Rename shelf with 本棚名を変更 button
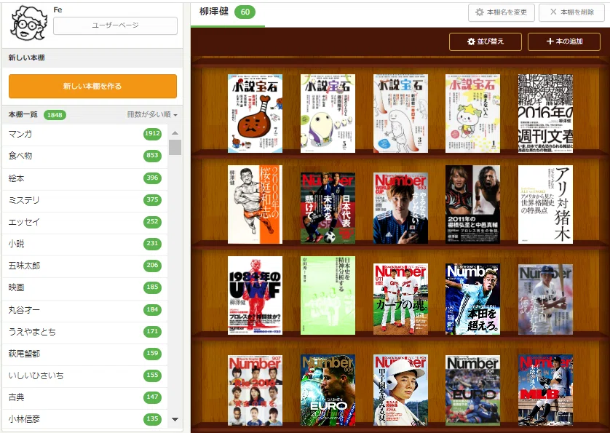The height and width of the screenshot is (433, 610). tap(501, 12)
